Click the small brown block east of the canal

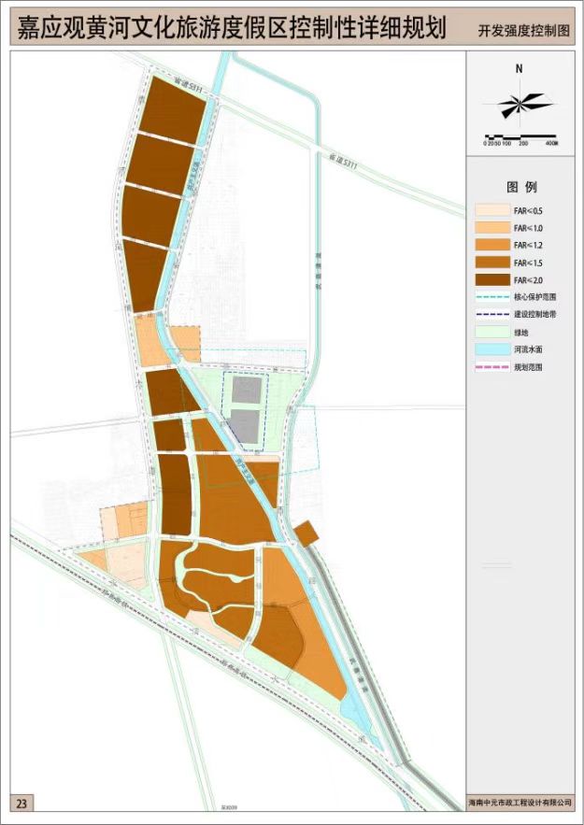click(x=306, y=534)
